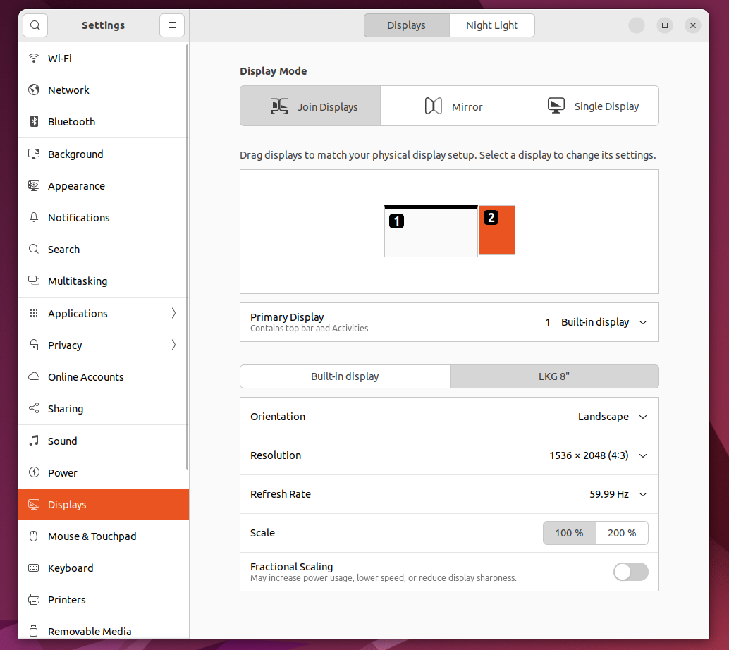Open Online Accounts panel
729x650 pixels.
click(103, 376)
